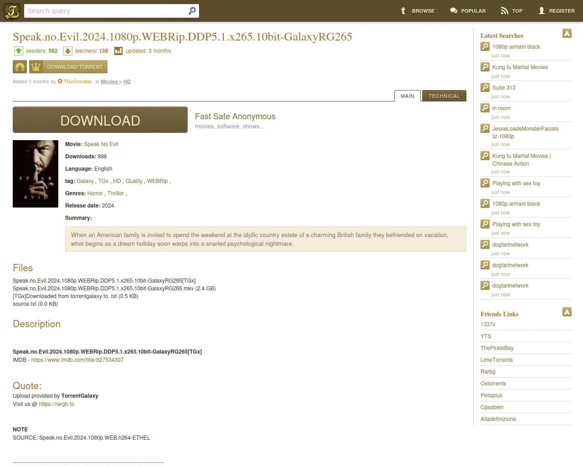Click the green seeders arrow icon
Image resolution: width=583 pixels, height=466 pixels.
pyautogui.click(x=19, y=51)
